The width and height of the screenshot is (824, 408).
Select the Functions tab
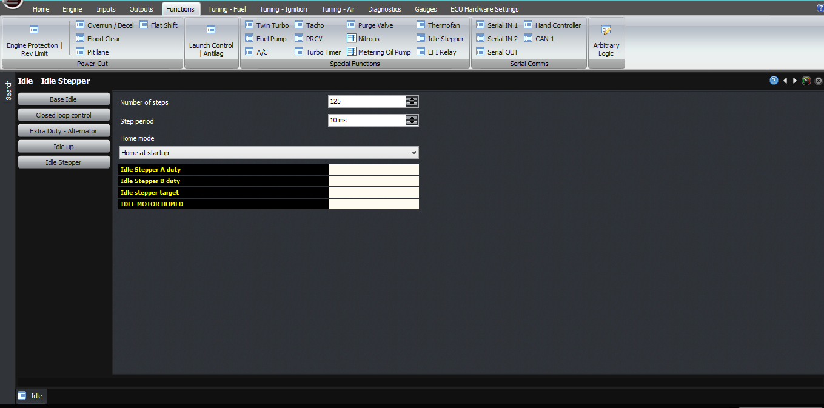[x=180, y=9]
